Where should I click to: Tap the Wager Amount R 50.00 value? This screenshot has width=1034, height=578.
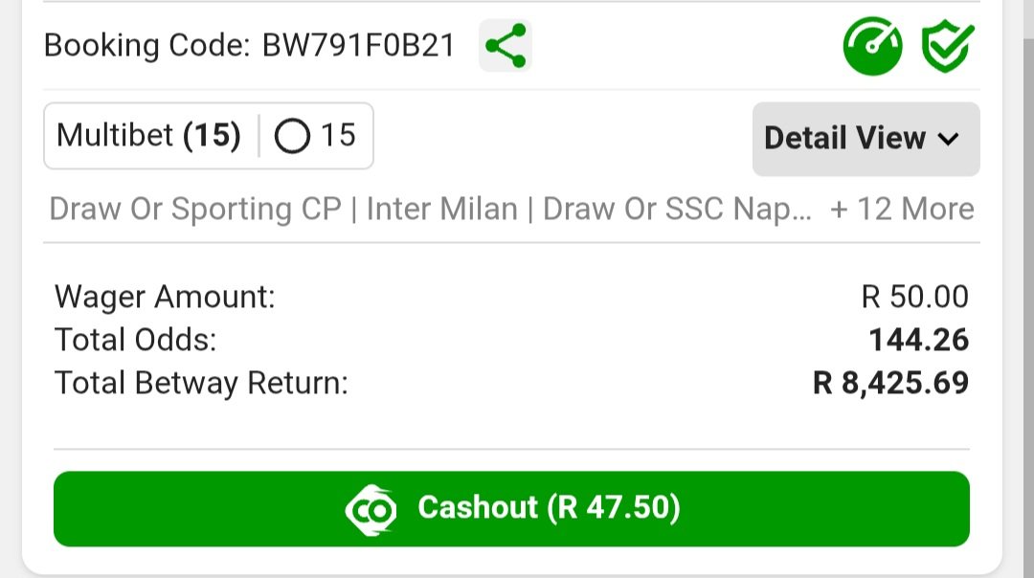click(914, 297)
